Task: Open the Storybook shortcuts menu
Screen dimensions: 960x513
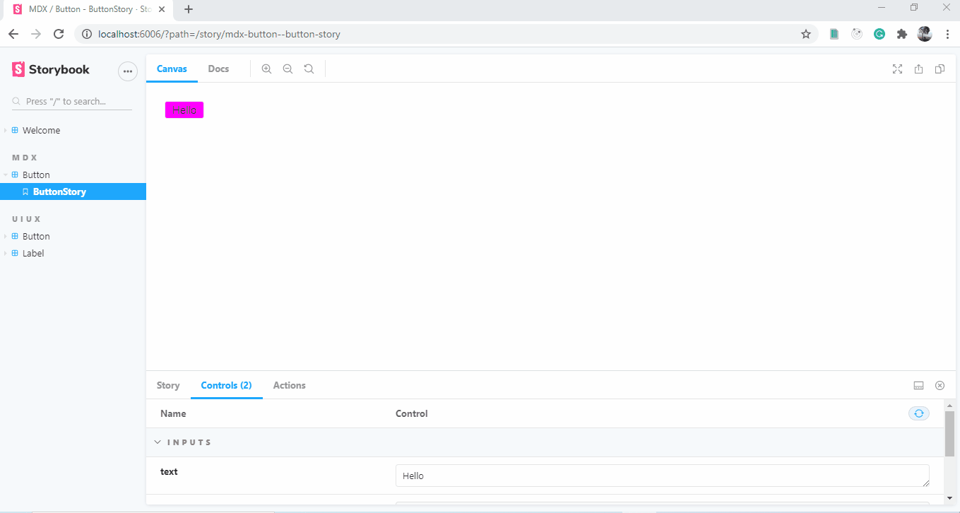Action: click(x=127, y=71)
